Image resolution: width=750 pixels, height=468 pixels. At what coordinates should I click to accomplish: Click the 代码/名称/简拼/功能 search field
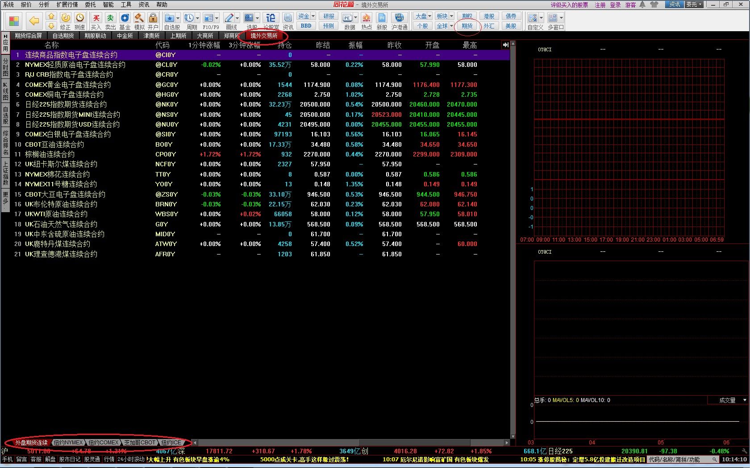pos(683,460)
